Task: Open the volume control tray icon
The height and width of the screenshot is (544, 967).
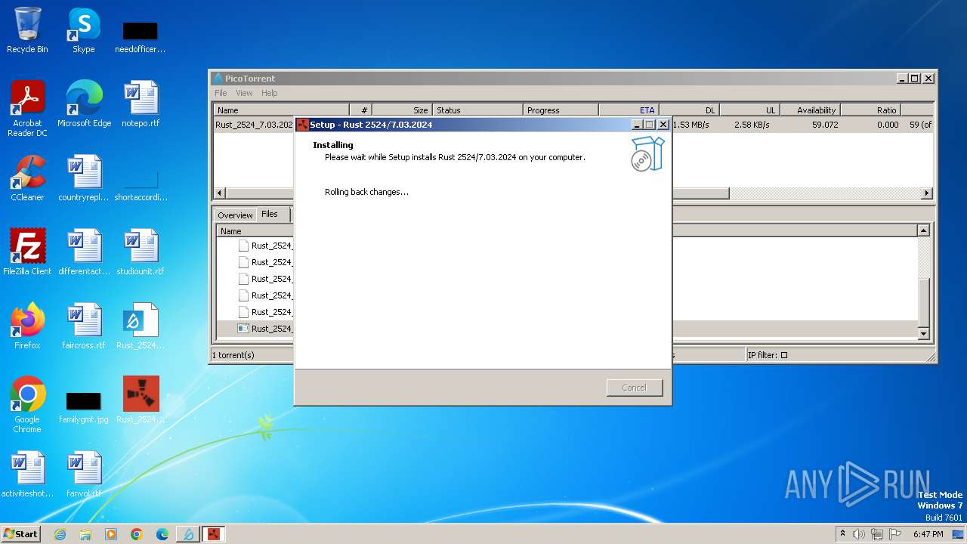Action: tap(859, 534)
